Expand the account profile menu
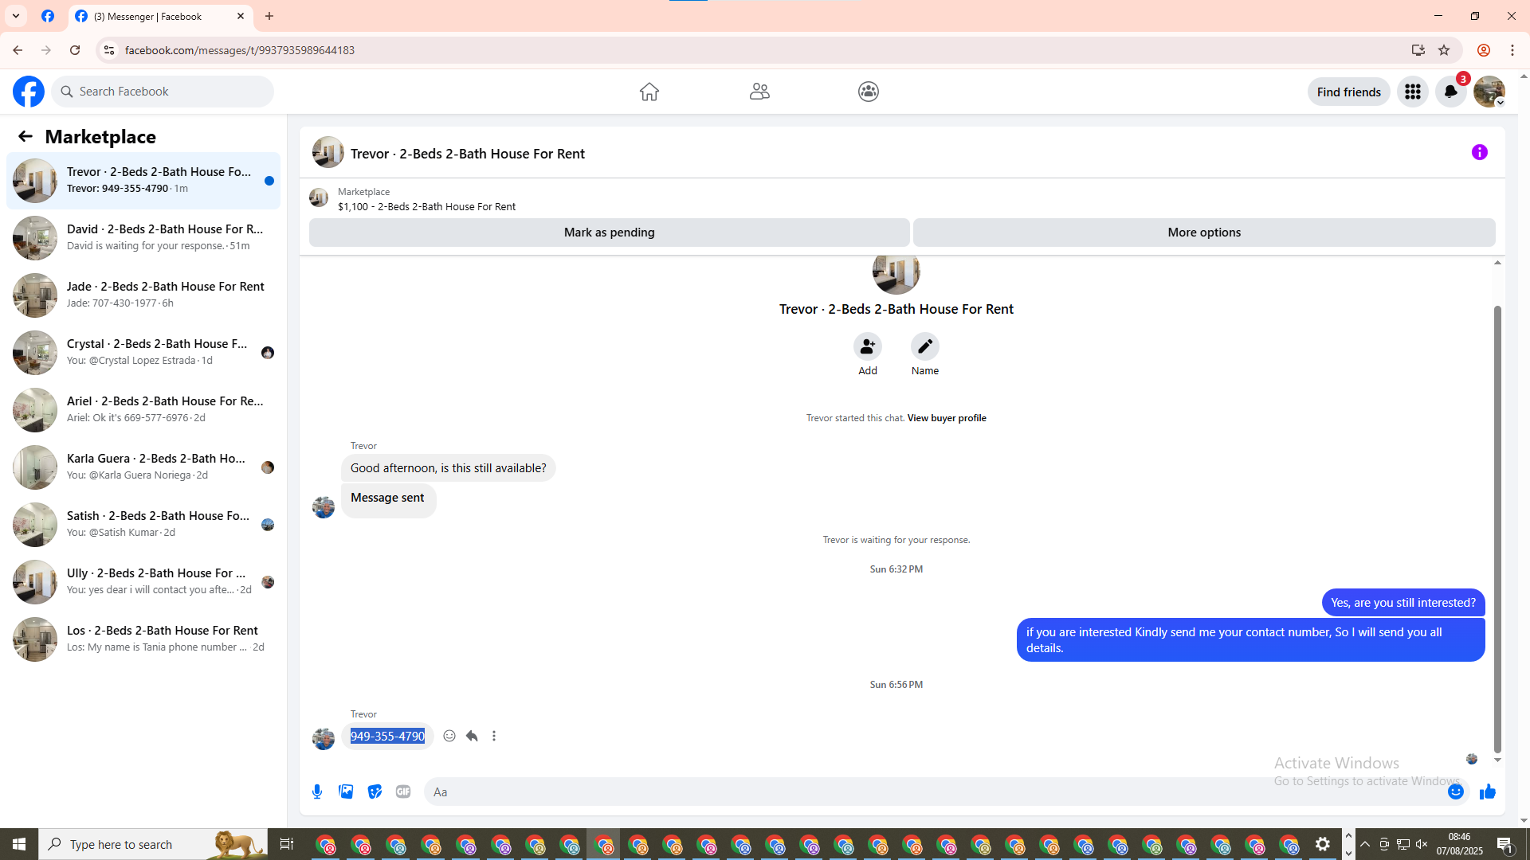 (1489, 92)
